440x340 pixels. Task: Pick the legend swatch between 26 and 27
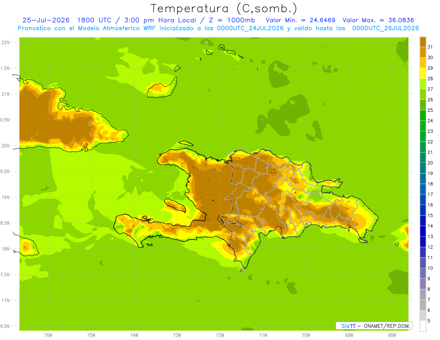tap(423, 94)
